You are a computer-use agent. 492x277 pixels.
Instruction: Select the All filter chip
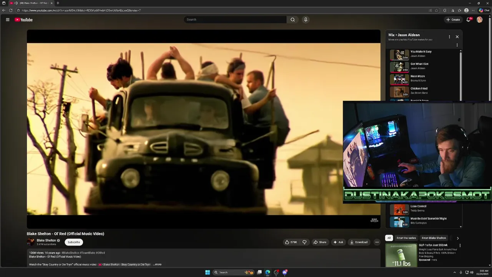[x=389, y=238]
